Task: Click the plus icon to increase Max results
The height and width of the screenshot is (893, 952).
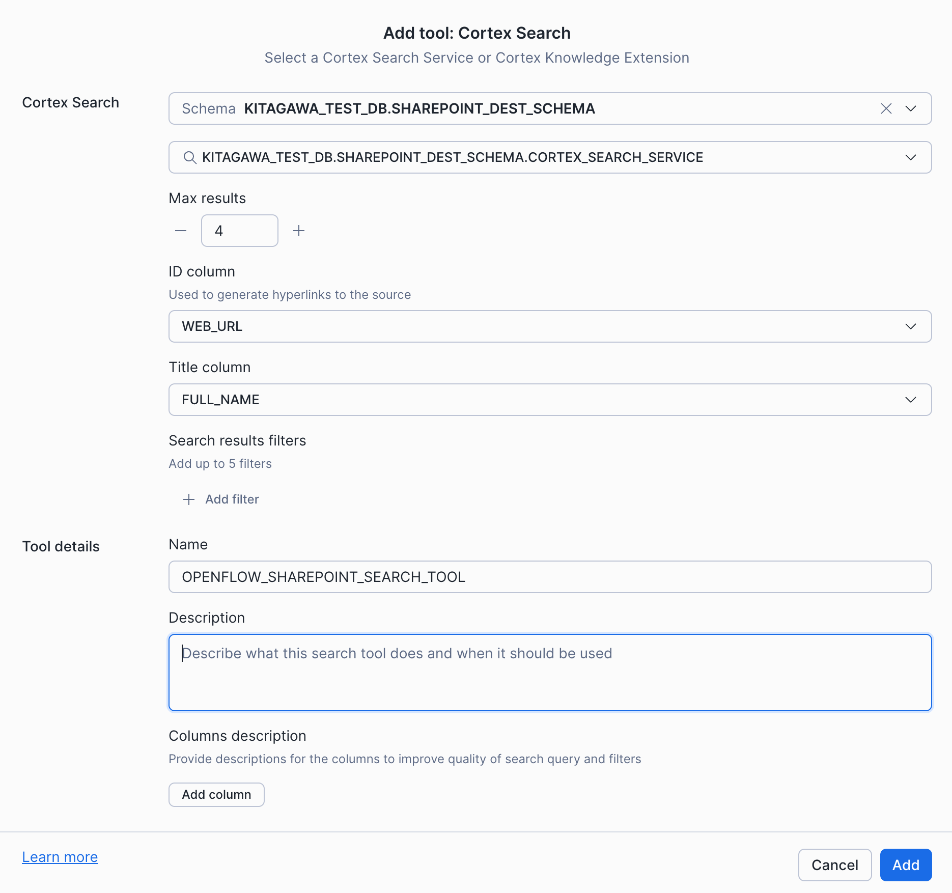Action: tap(299, 231)
